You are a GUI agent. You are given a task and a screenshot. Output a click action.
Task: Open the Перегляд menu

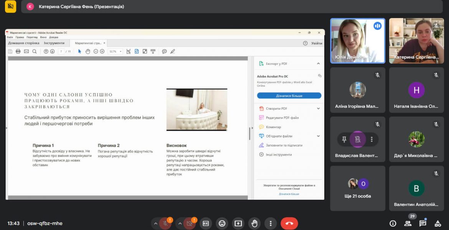click(x=32, y=37)
